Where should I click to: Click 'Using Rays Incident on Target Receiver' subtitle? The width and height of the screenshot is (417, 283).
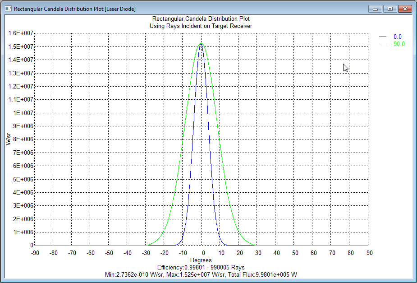pos(201,26)
